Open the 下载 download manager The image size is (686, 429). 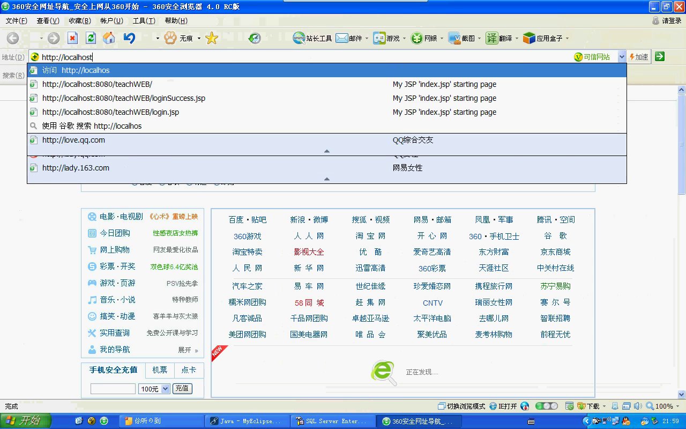(588, 406)
